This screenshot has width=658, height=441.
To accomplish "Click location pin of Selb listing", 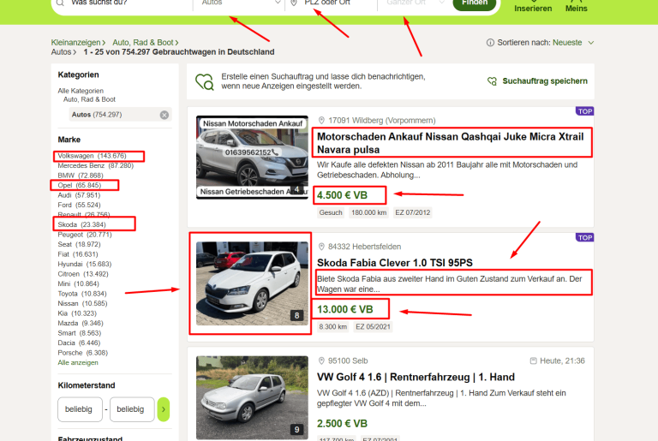I will [x=321, y=361].
